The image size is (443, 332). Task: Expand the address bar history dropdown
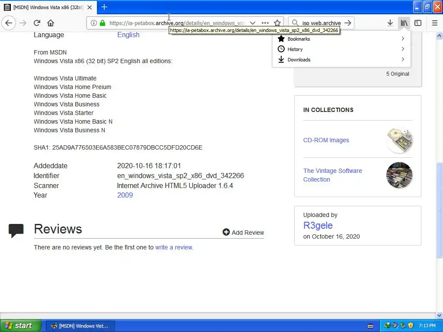click(253, 23)
